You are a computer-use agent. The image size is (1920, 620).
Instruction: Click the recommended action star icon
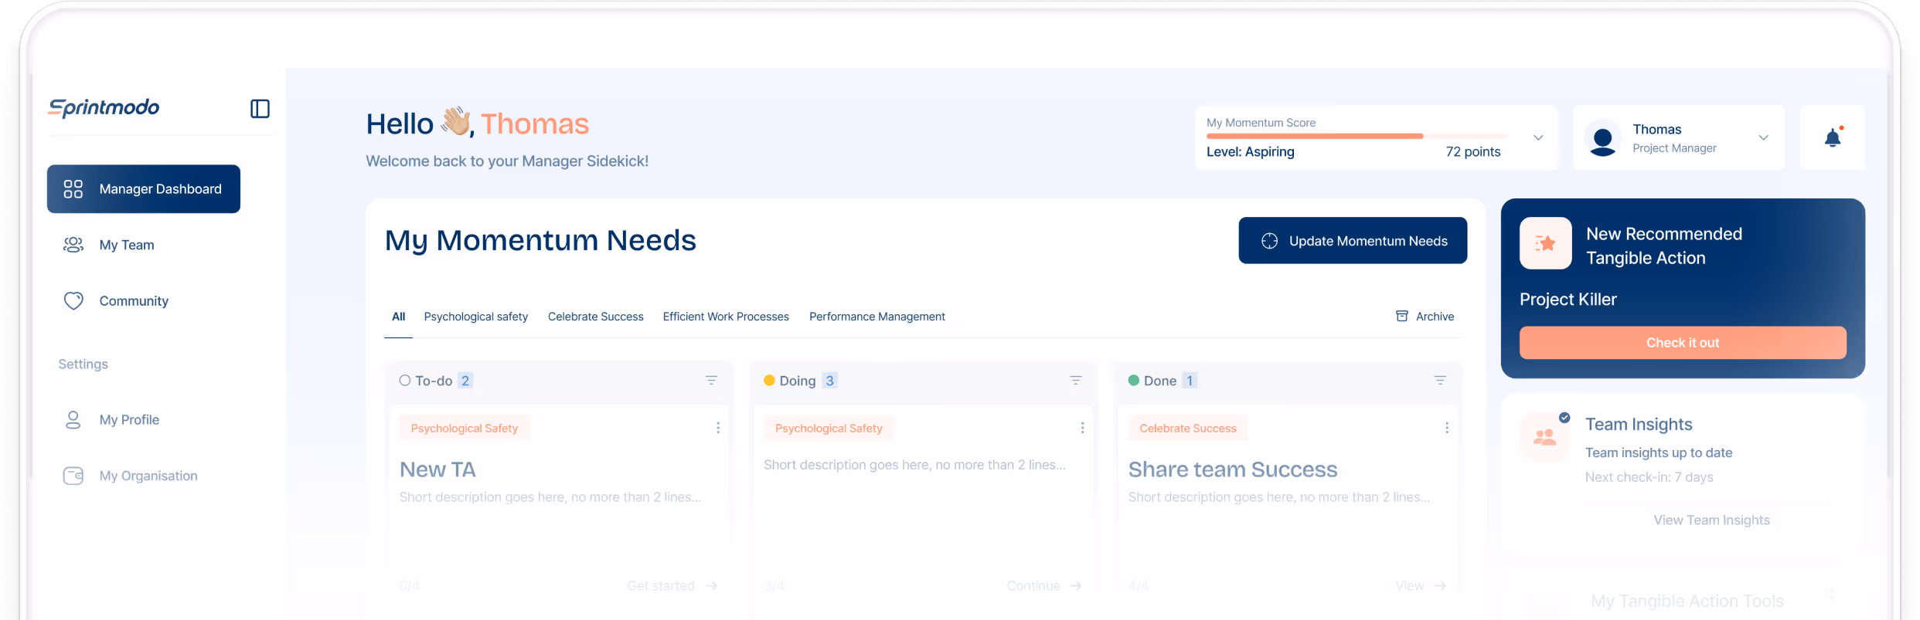click(x=1545, y=243)
